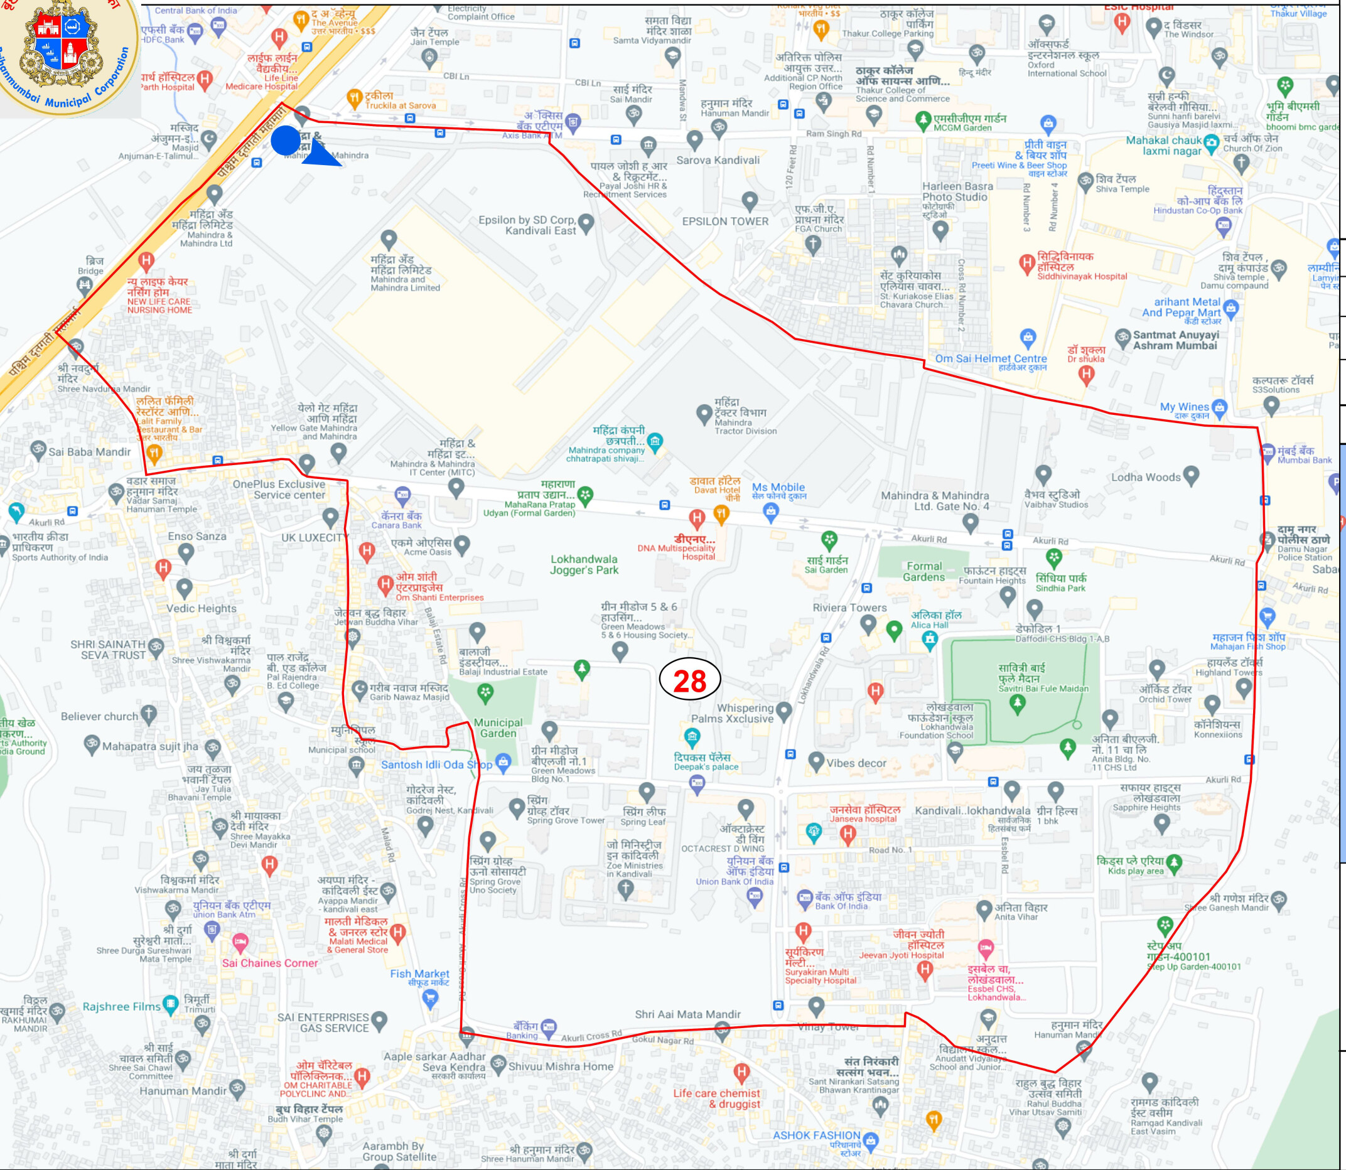
Task: Click the Fish Market shopping icon
Action: click(x=429, y=997)
